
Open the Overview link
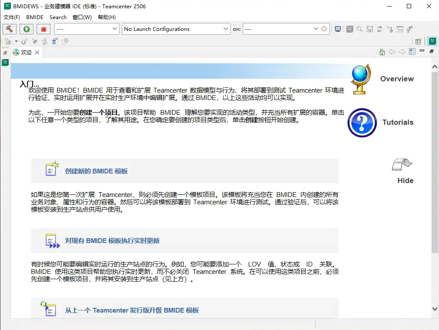(397, 79)
